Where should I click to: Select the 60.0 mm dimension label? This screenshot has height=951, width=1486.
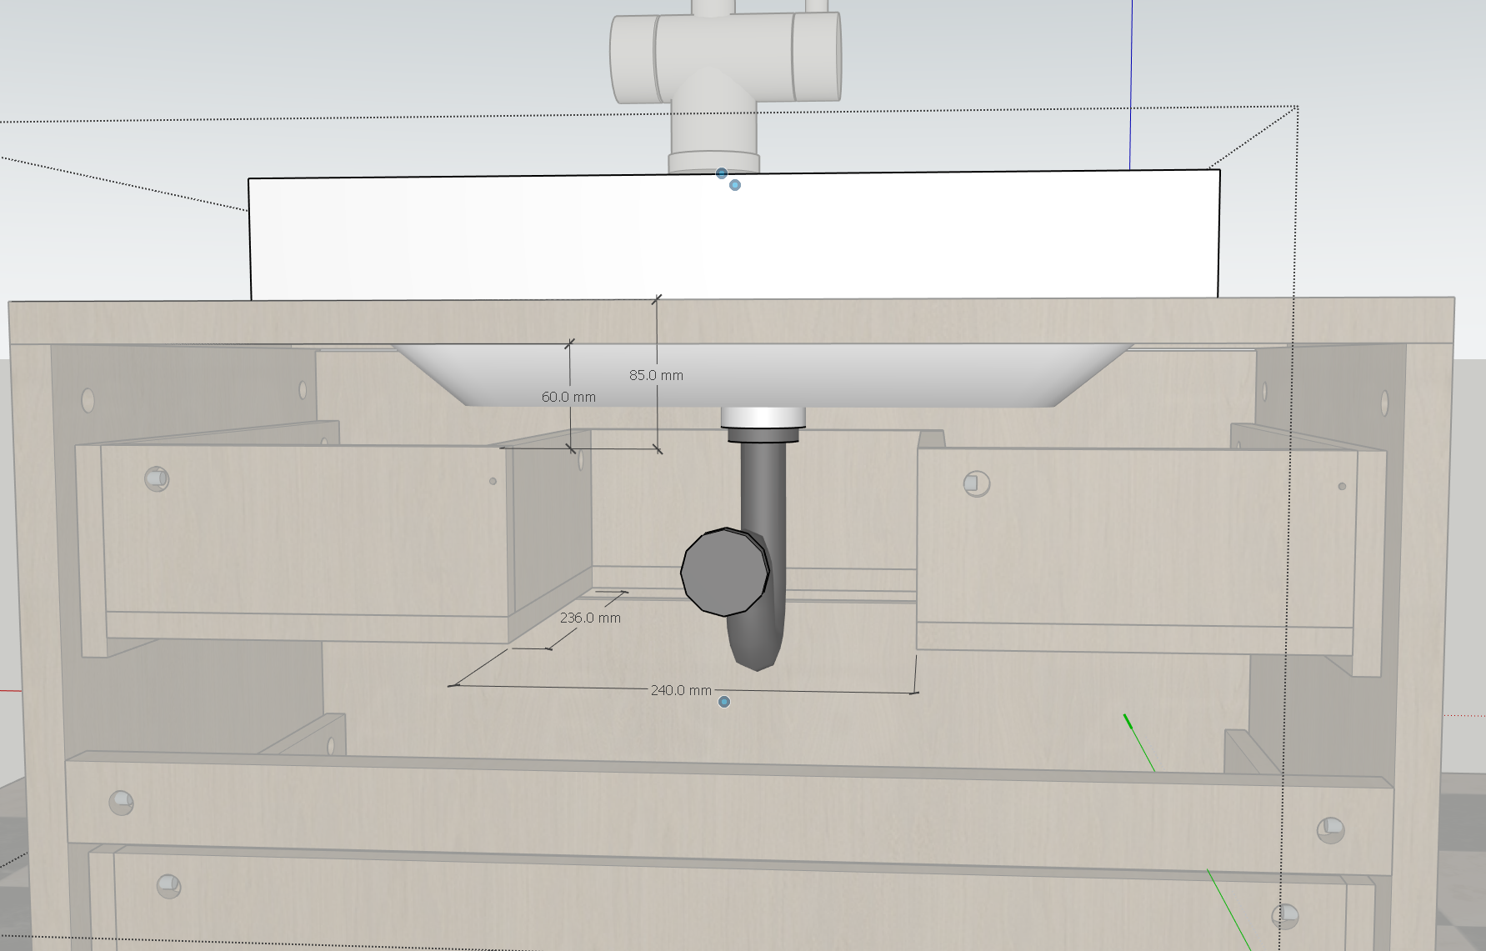click(x=568, y=398)
